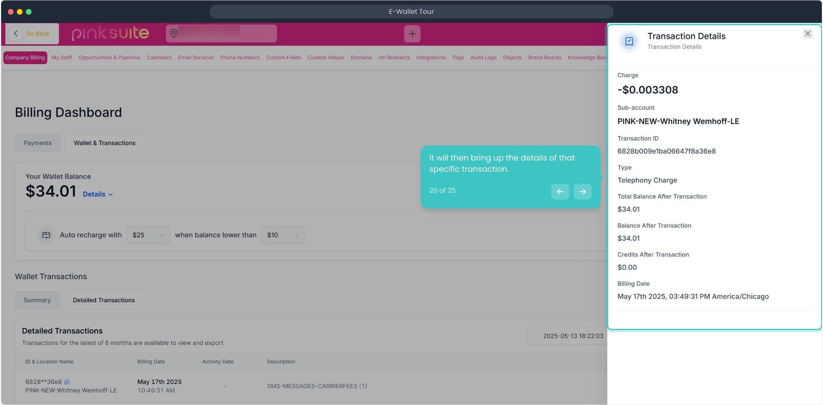Go to Integrations
This screenshot has width=823, height=405.
pos(431,58)
